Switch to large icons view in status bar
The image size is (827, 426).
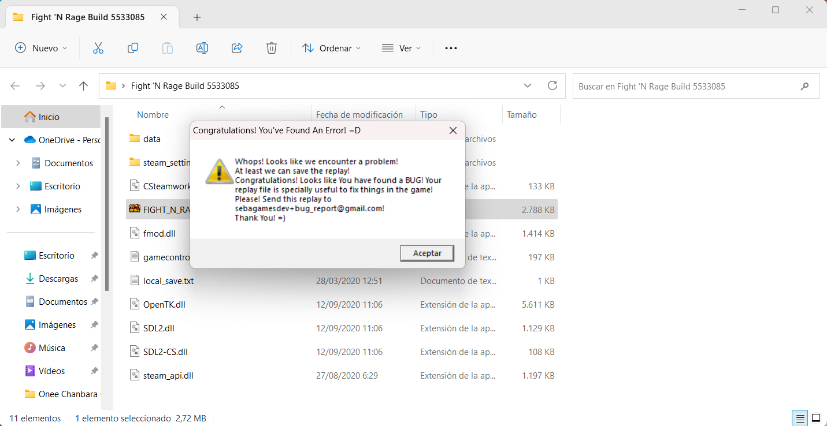pos(815,418)
